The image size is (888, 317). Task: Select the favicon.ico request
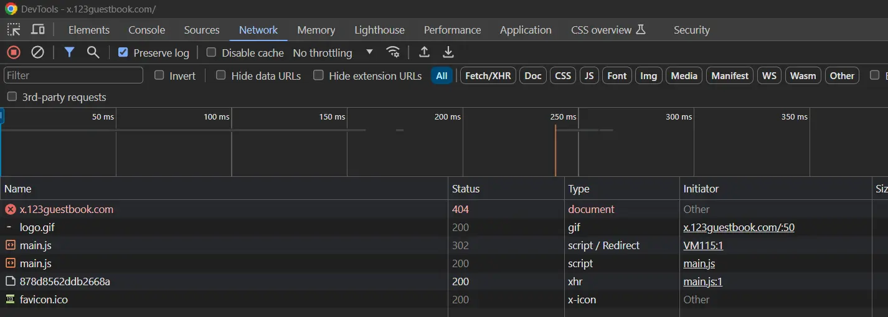(x=444, y=300)
